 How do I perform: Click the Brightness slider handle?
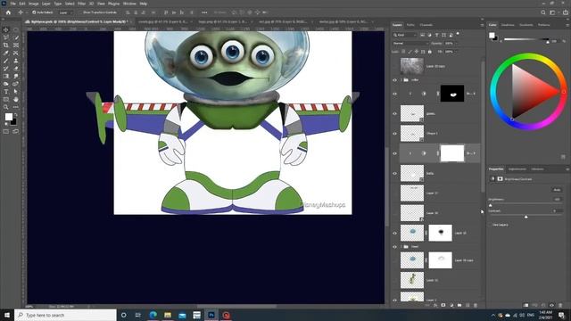490,205
